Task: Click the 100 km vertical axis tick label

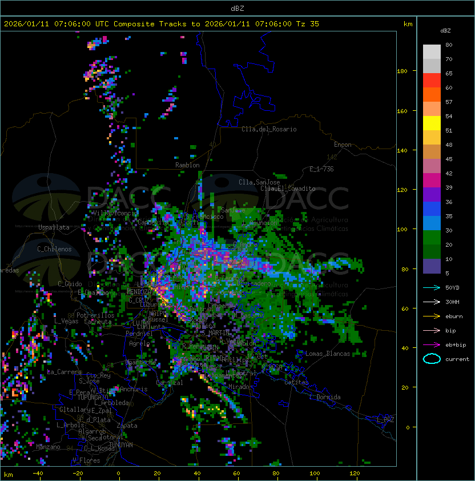Action: coord(402,229)
